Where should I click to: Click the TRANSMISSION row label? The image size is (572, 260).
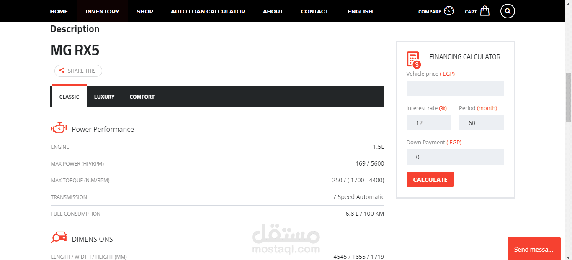click(x=69, y=197)
